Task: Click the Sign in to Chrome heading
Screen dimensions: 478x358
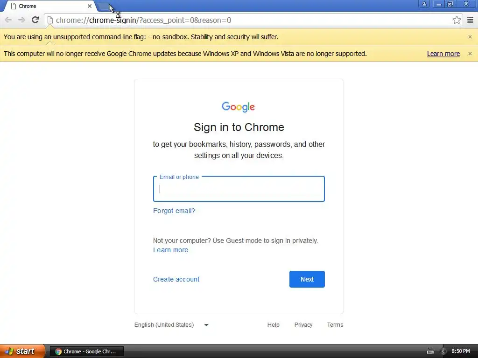Action: pos(239,127)
